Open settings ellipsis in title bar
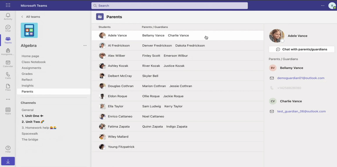This screenshot has height=167, width=337. [x=322, y=5]
